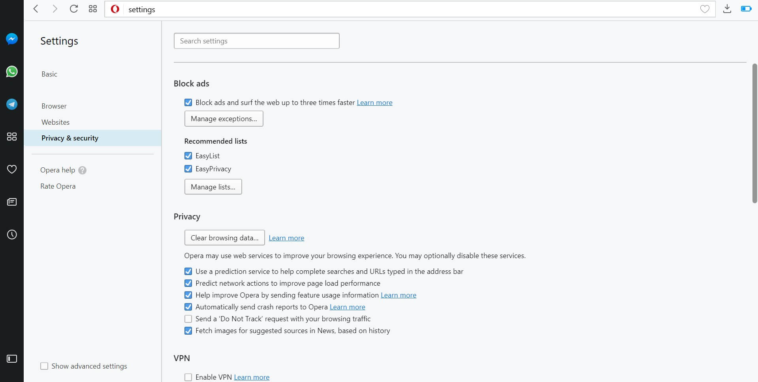
Task: Open Learn more for feature usage information
Action: coord(399,295)
